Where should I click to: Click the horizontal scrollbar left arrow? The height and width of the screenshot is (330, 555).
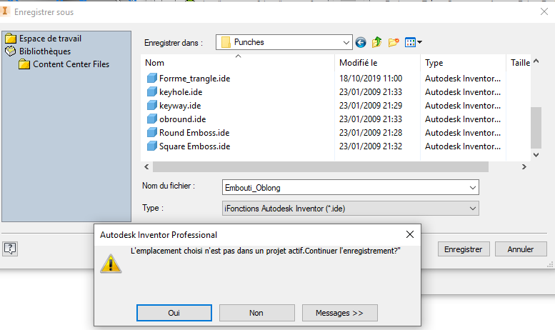[146, 166]
